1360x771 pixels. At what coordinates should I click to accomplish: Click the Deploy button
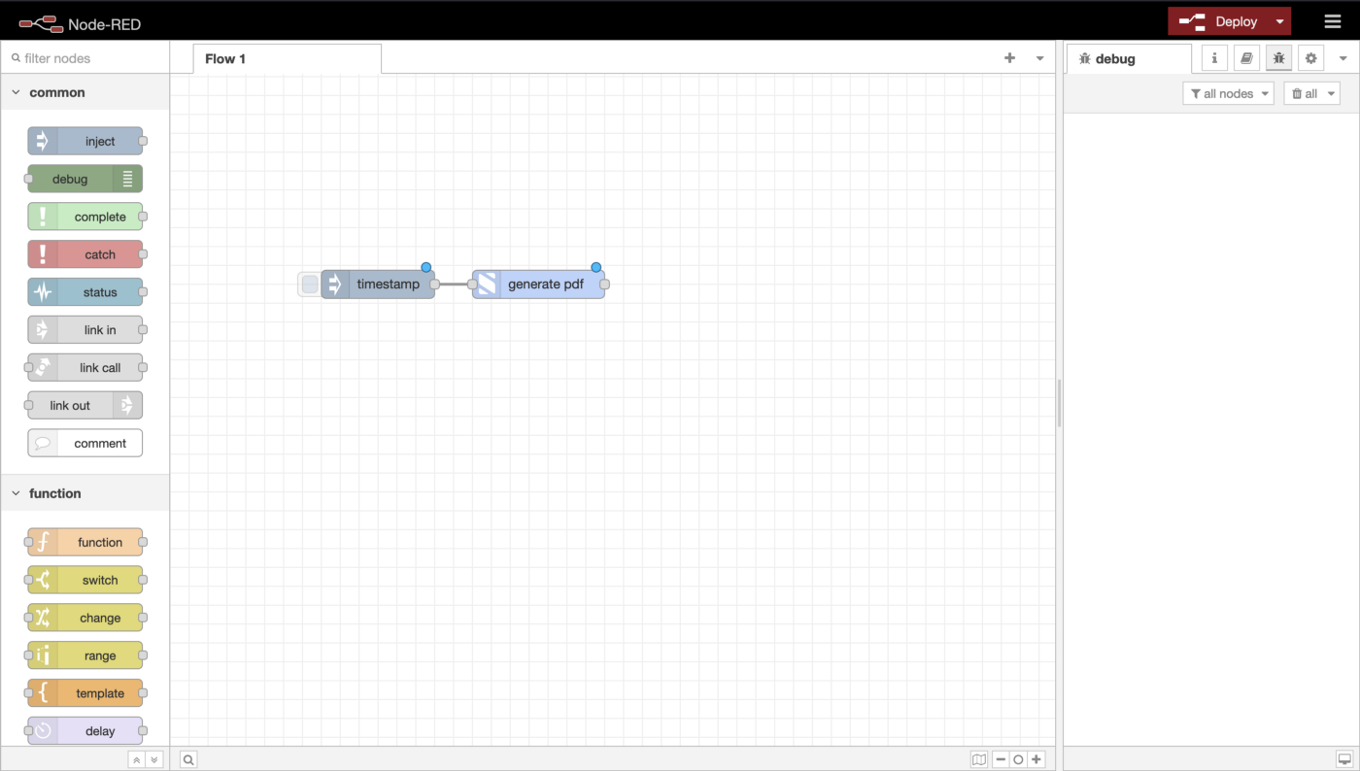click(x=1221, y=21)
